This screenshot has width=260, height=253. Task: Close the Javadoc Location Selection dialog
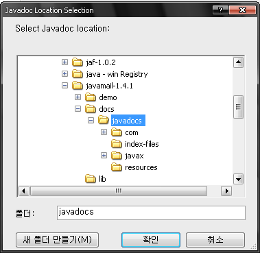(242, 10)
